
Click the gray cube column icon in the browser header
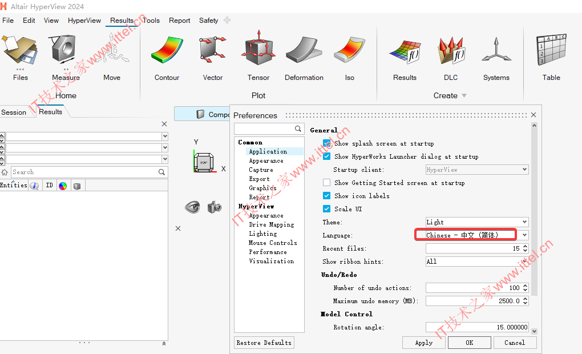(x=77, y=186)
